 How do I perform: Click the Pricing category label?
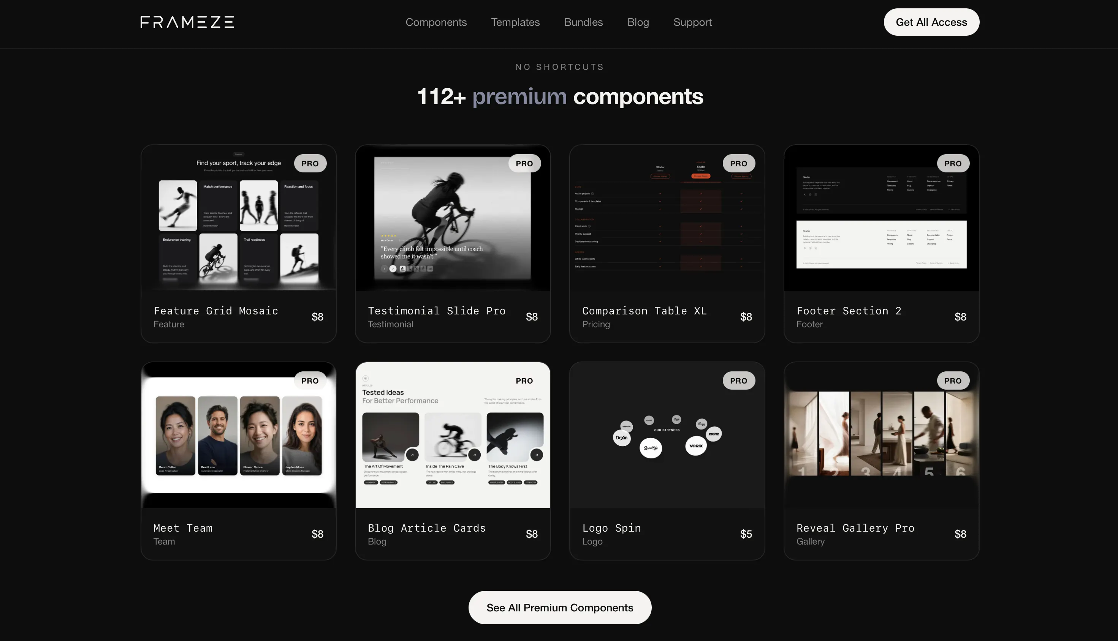(596, 324)
